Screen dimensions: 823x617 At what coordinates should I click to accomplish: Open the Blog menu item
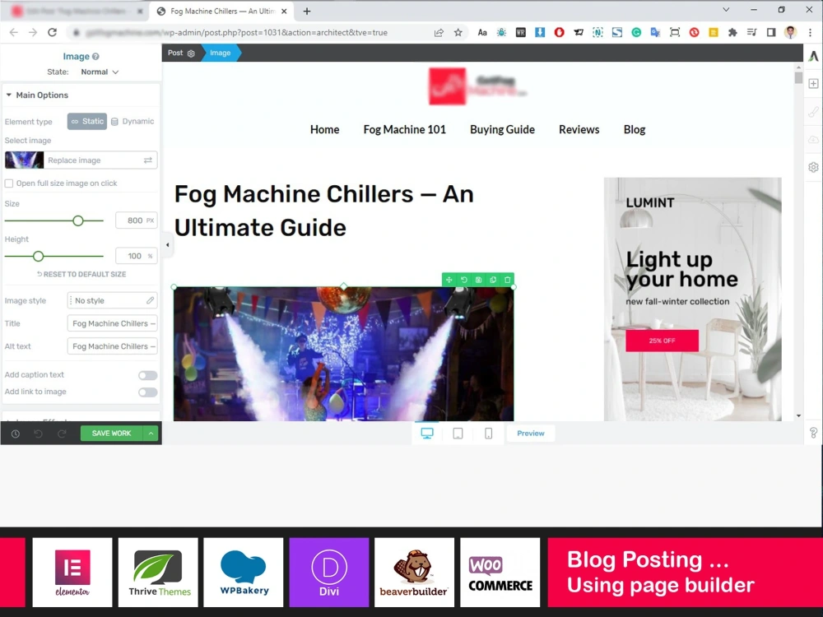pos(634,130)
